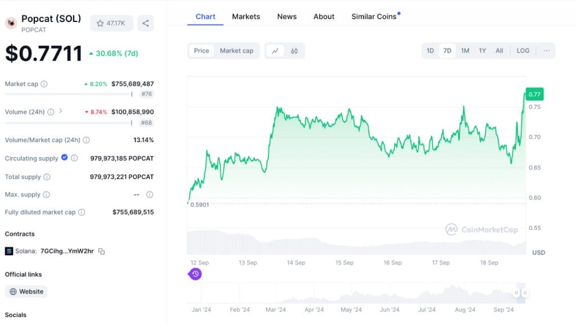
Task: Click the Market cap info icon
Action: 44,84
